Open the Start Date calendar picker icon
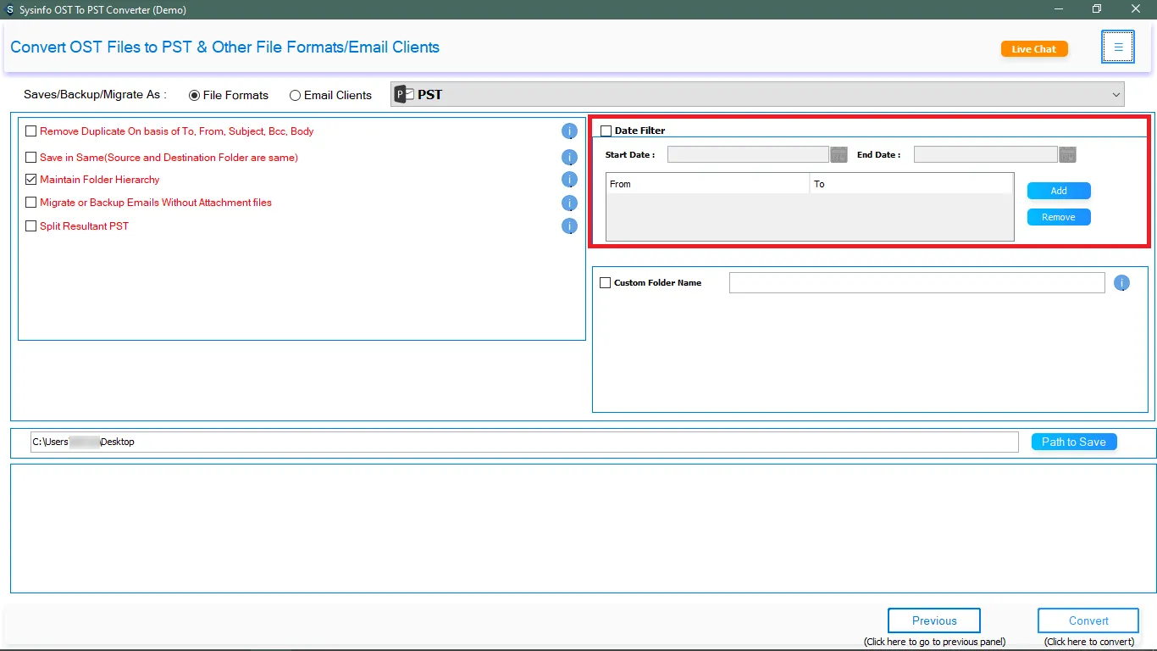Screen dimensions: 1157x651 (x=839, y=154)
